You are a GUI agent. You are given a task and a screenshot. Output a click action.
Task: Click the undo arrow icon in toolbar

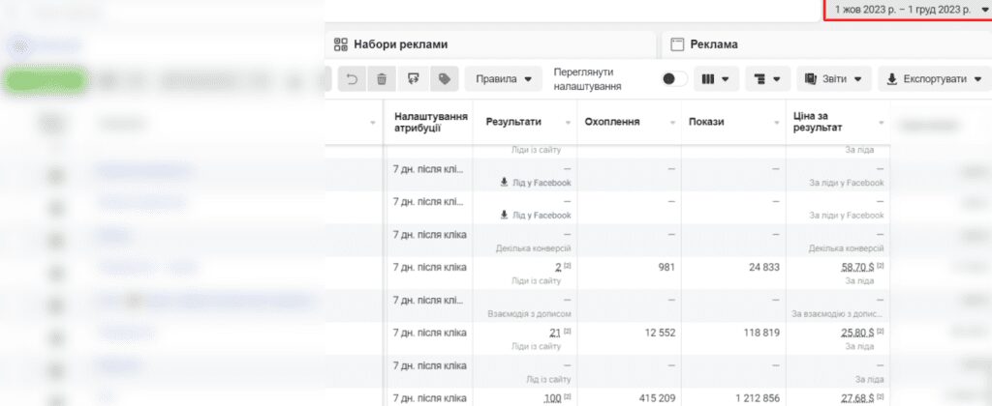(353, 79)
